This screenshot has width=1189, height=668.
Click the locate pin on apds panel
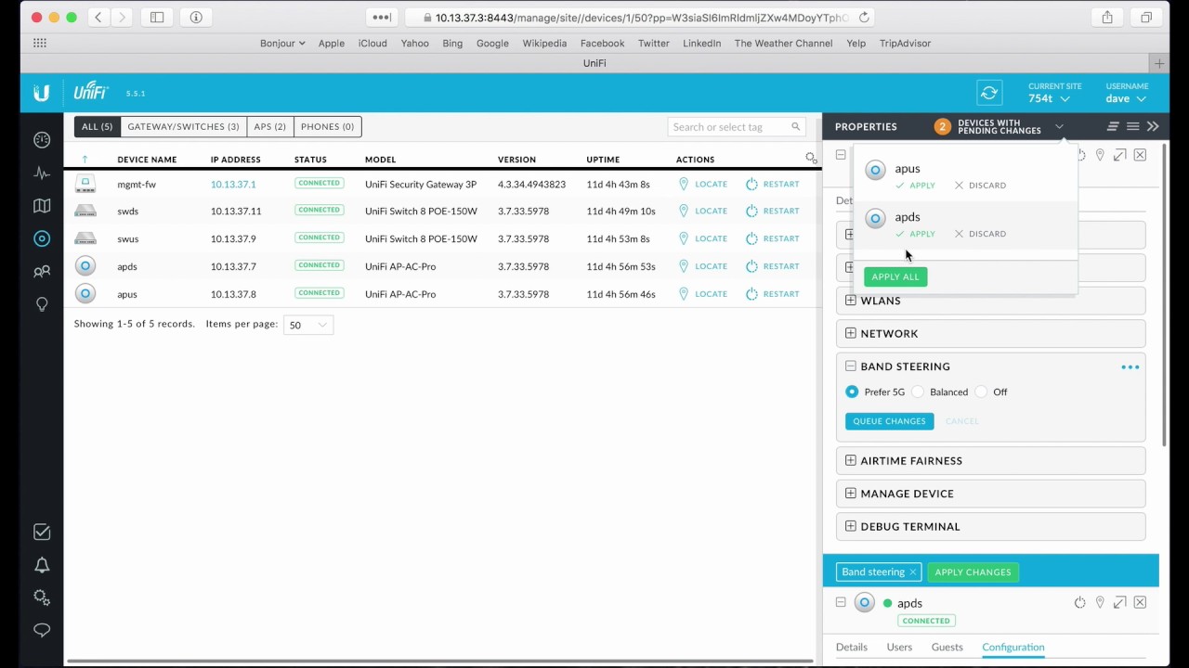pyautogui.click(x=1100, y=603)
